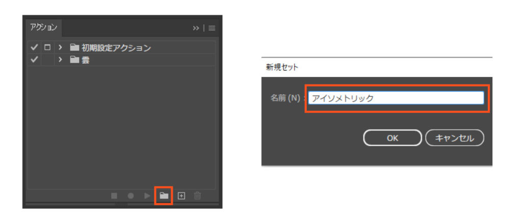
Task: Collapse the Actions panel with double-arrow icon
Action: [x=196, y=28]
